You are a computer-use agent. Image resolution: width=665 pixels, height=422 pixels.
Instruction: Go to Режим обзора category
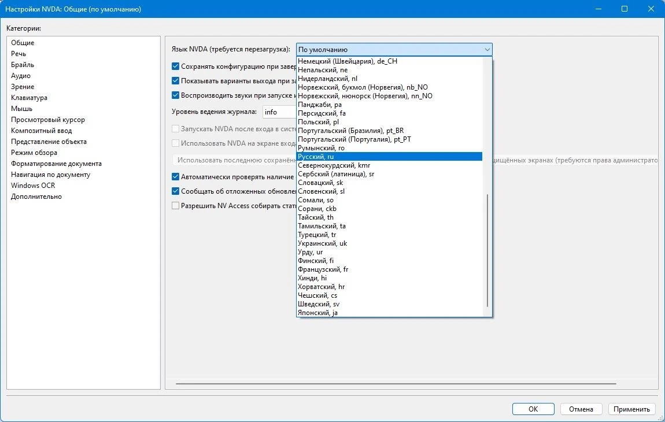(34, 153)
